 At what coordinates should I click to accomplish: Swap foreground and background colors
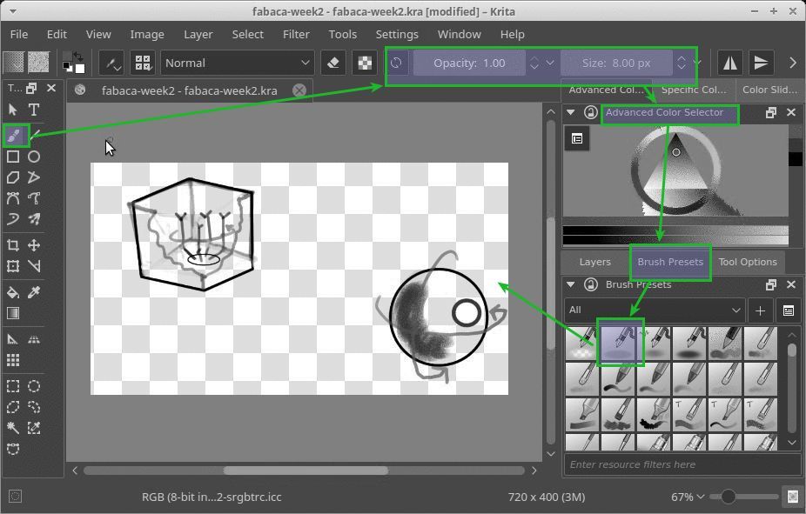coord(78,56)
